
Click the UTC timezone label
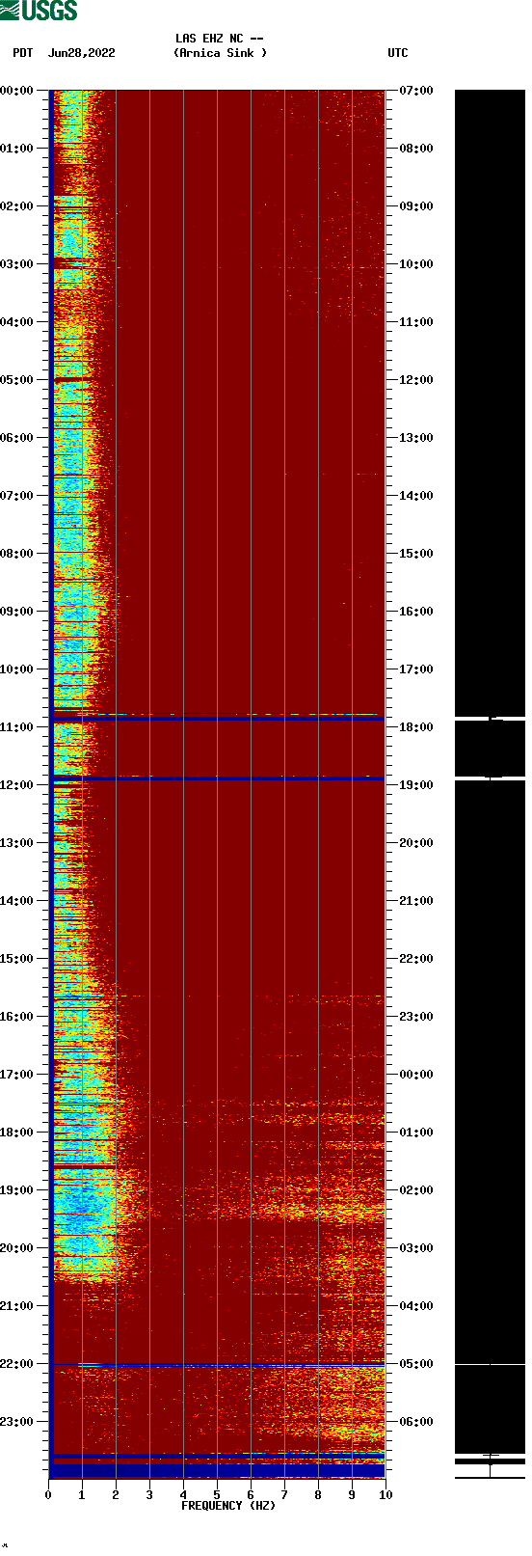click(x=398, y=53)
